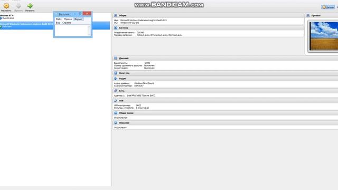This screenshot has height=190, width=338.
Task: Open Вид menu in Notepad window
Action: (x=58, y=23)
